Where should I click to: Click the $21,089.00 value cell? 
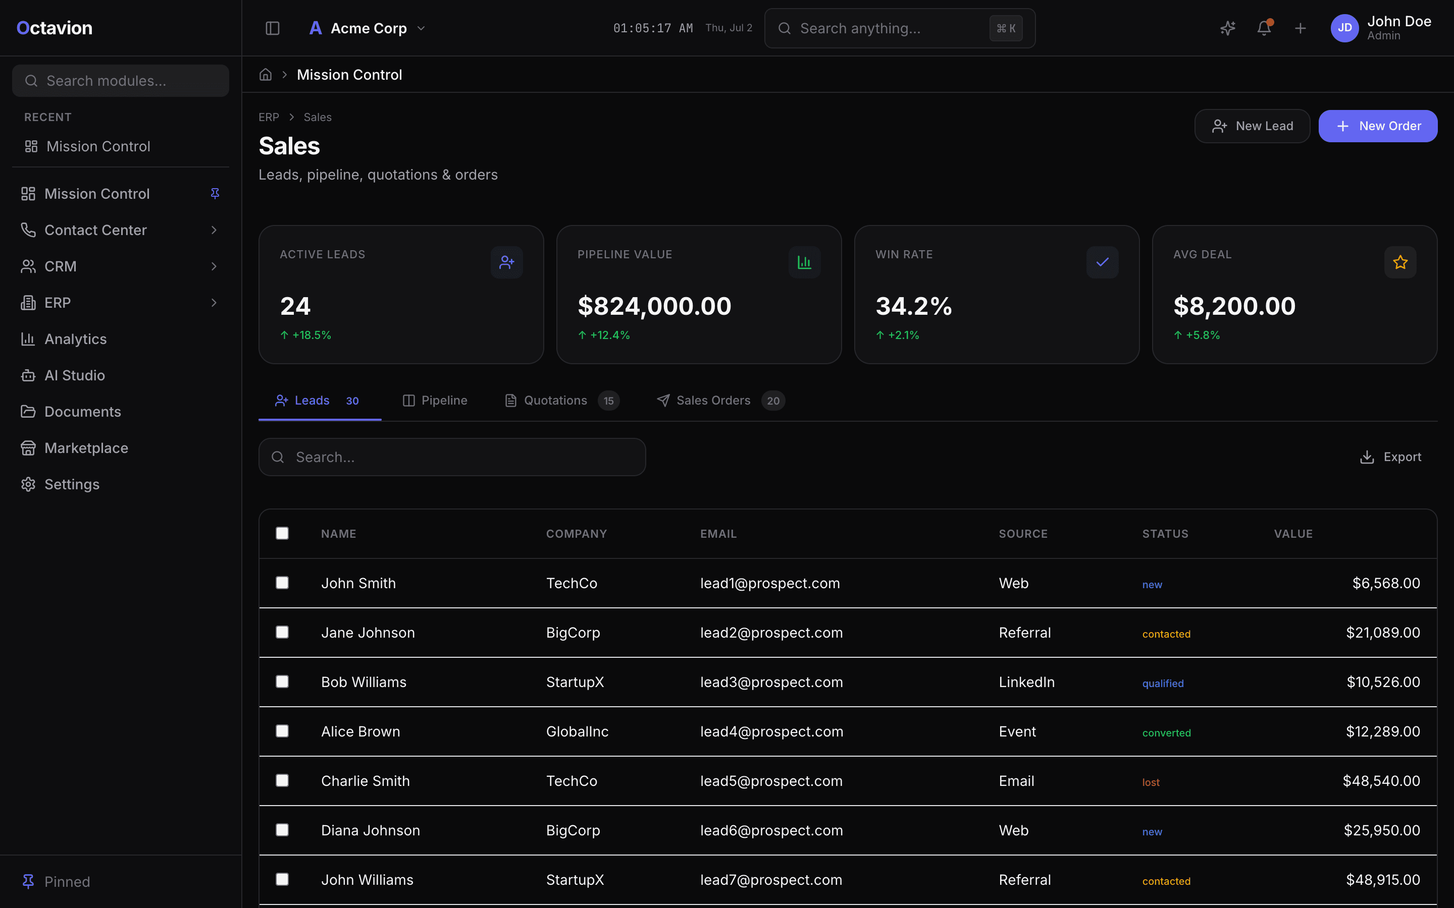[1382, 633]
